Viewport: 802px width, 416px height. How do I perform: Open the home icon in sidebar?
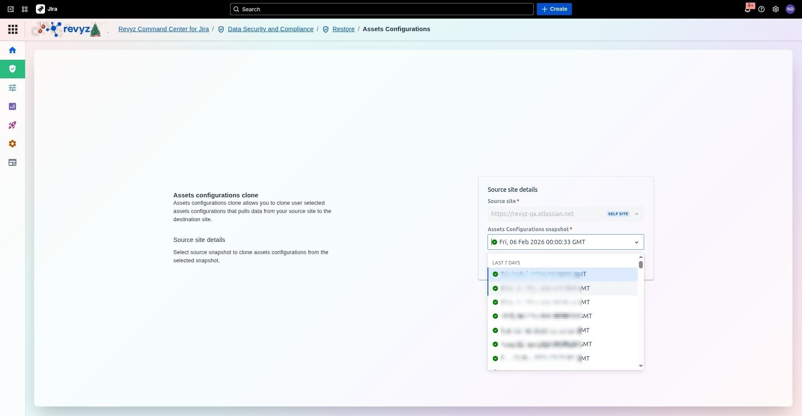pyautogui.click(x=13, y=50)
